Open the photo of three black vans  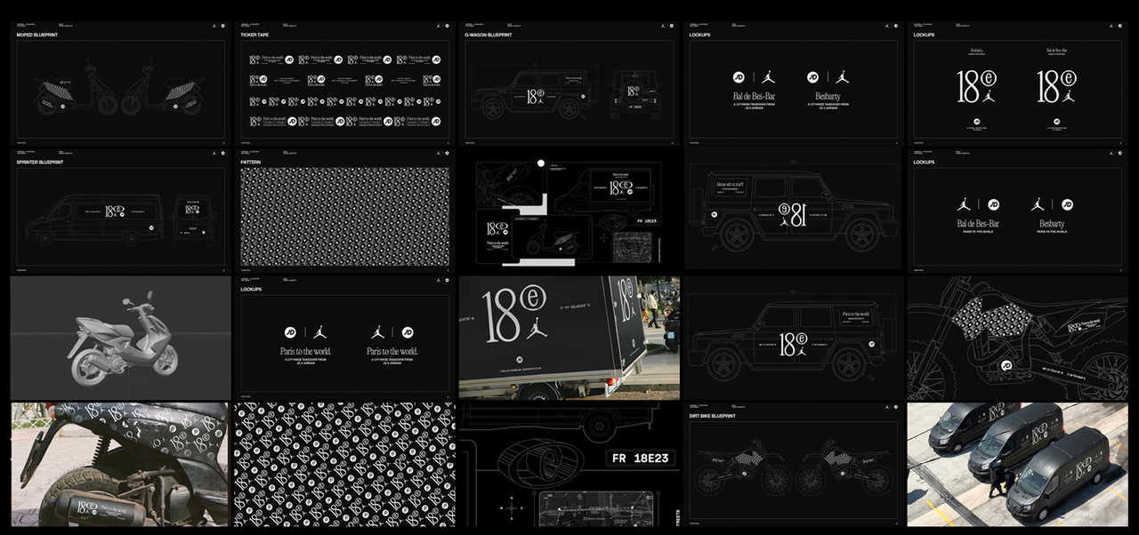[1022, 464]
